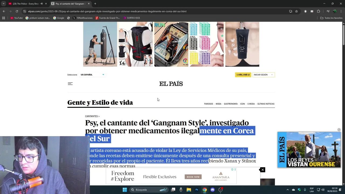Screen dimensions: 345x194
Task: Open the media controls icon in the toolbar
Action: coord(328,11)
